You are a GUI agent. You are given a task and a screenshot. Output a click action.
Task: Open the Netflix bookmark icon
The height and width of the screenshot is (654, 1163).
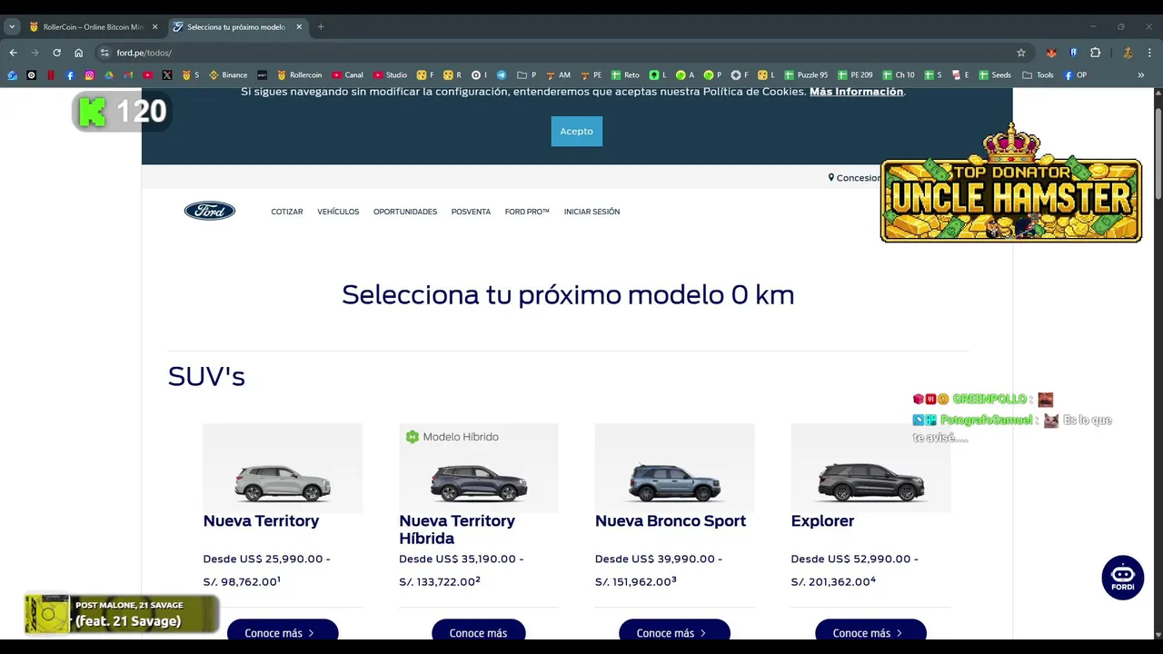pos(50,75)
